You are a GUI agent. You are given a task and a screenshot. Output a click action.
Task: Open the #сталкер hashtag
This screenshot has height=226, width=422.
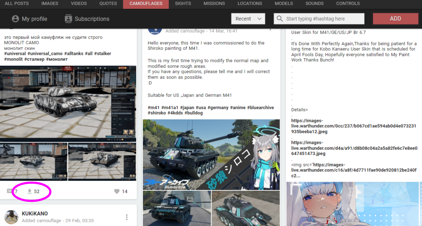(35, 59)
